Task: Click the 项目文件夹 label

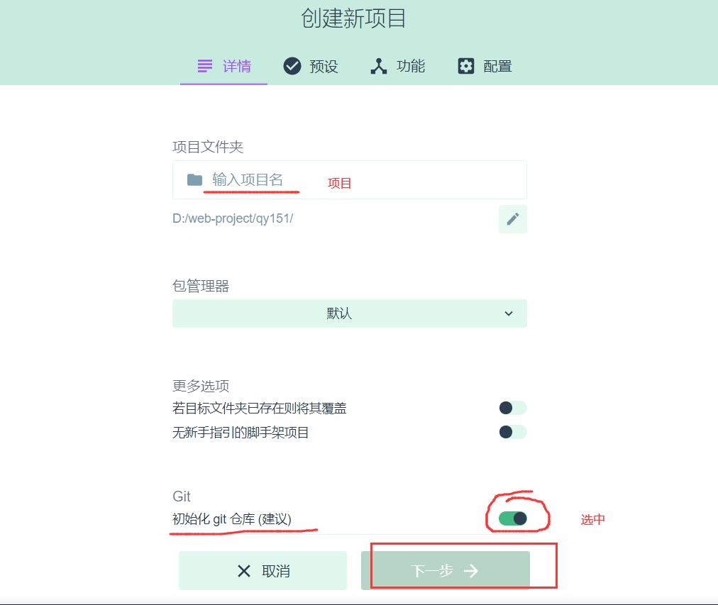Action: [x=208, y=147]
